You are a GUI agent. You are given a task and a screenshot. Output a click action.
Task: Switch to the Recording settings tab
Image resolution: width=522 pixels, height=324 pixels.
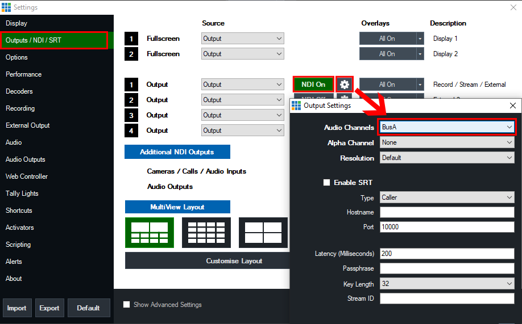[x=20, y=108]
